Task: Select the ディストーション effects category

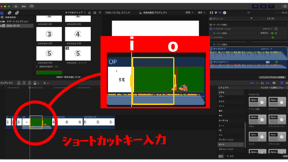Action: click(226, 140)
